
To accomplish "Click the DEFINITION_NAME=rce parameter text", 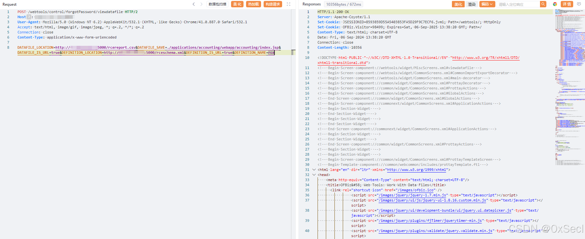I will click(x=254, y=53).
